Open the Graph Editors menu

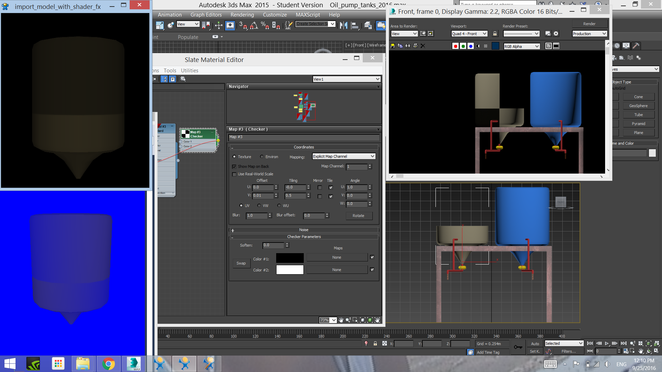click(206, 15)
